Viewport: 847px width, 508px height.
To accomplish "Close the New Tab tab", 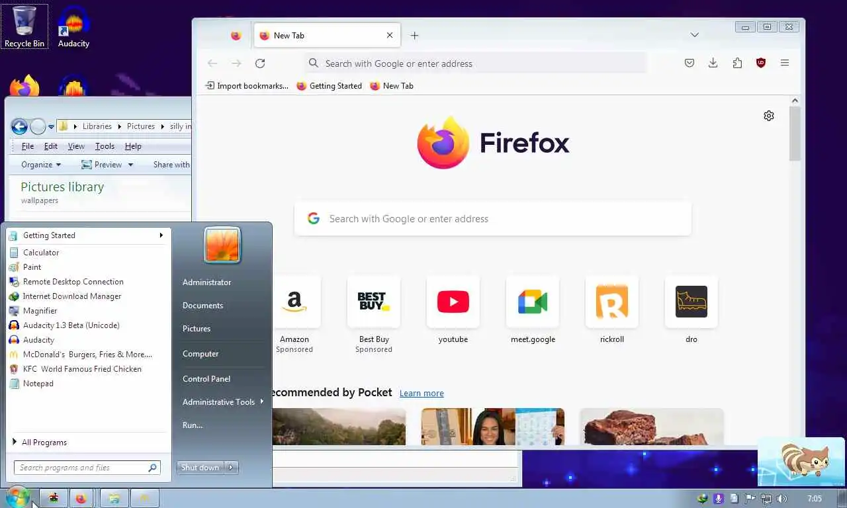I will click(390, 36).
